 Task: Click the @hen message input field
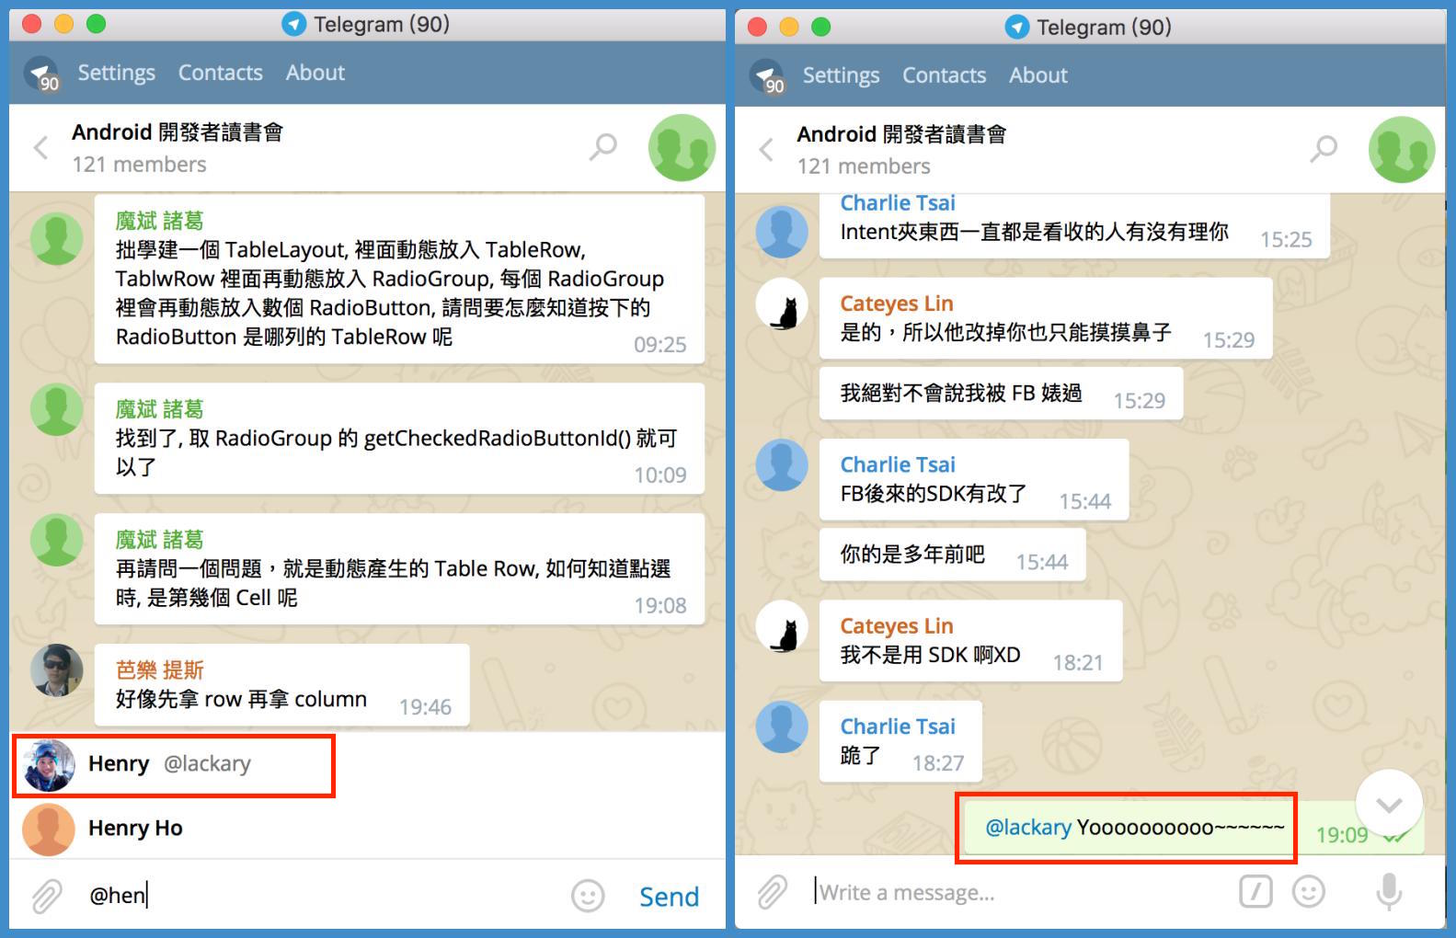tap(322, 895)
